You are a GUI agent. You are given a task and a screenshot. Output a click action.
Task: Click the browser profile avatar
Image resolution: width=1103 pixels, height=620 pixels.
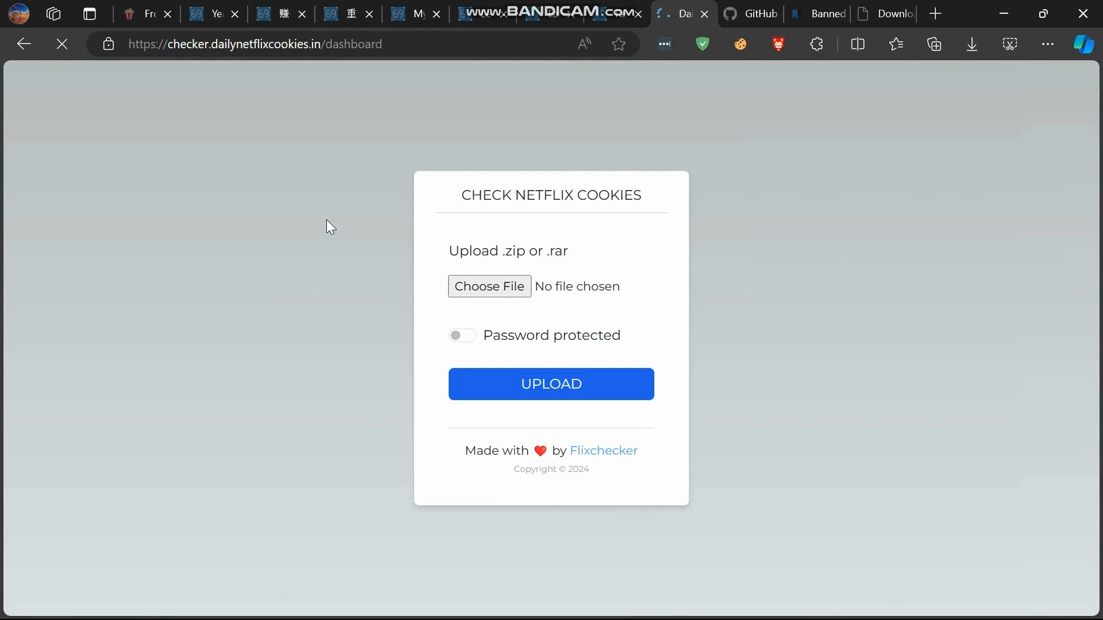click(19, 14)
